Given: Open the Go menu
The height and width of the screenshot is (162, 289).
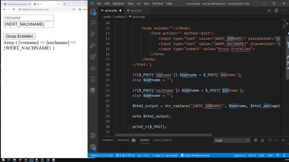Looking at the screenshot, I should tap(139, 4).
